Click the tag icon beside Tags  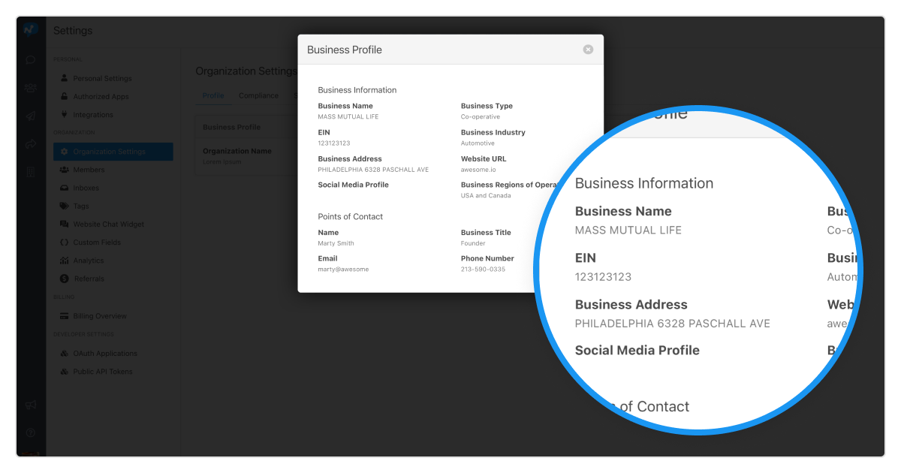click(65, 206)
